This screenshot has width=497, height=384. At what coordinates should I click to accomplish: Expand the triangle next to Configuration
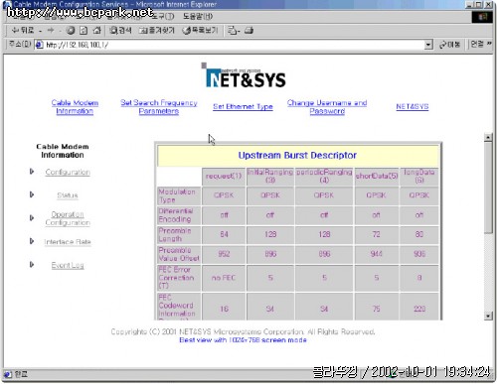pos(32,172)
